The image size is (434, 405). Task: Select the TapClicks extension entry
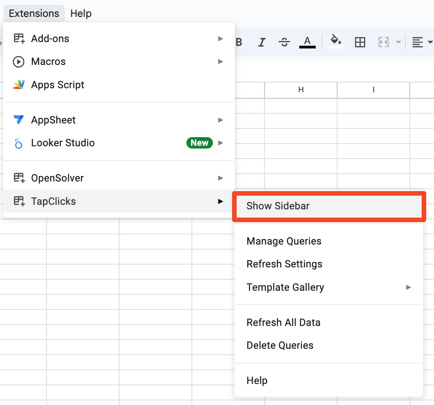(119, 201)
